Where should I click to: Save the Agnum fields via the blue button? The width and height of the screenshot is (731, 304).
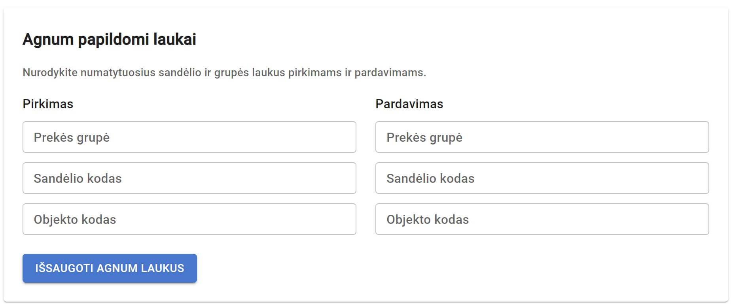[110, 268]
